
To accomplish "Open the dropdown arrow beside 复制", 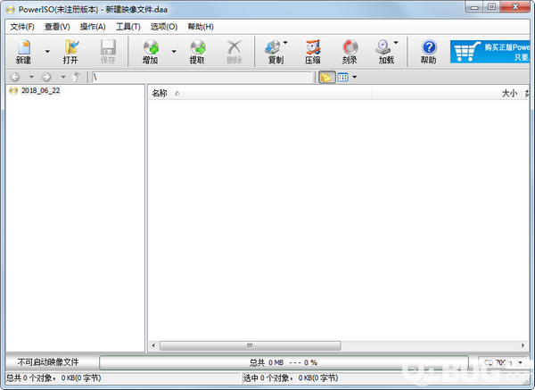I will (x=285, y=43).
